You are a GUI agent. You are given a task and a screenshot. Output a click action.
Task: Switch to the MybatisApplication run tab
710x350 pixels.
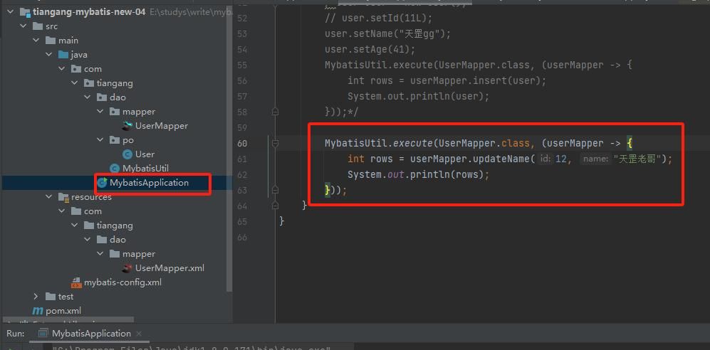coord(91,334)
